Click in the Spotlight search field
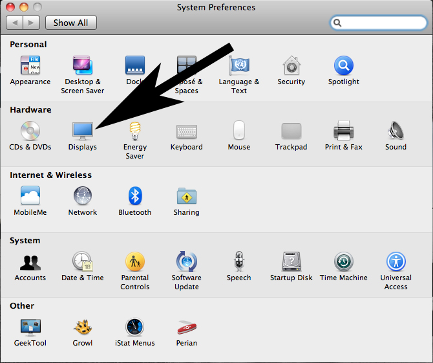433x363 pixels. pyautogui.click(x=378, y=23)
